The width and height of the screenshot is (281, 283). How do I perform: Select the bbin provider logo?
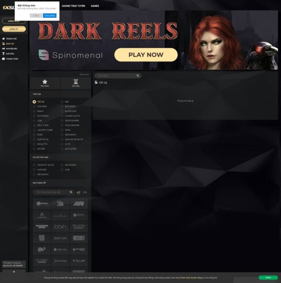point(60,226)
